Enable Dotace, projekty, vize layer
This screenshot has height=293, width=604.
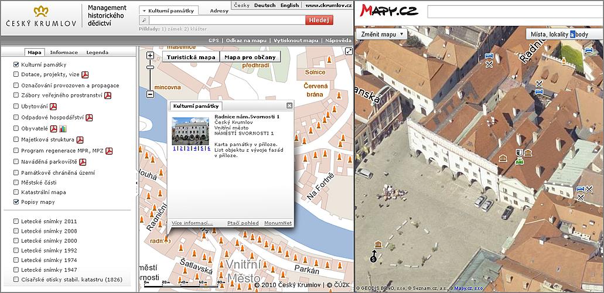[x=16, y=74]
